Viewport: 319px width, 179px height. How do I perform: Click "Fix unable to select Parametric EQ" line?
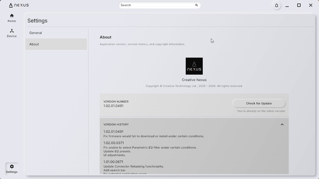point(150,148)
